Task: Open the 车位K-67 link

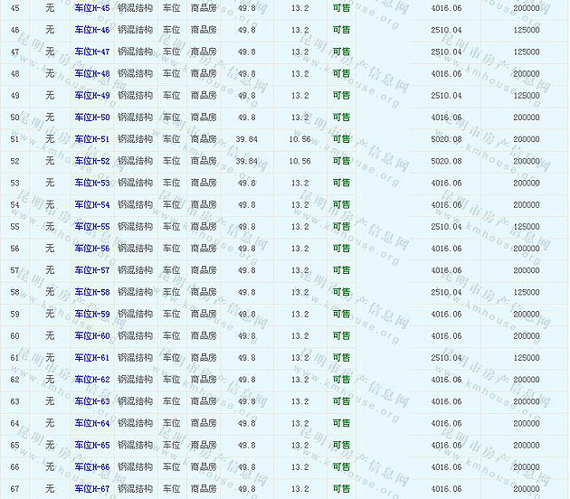Action: point(91,489)
